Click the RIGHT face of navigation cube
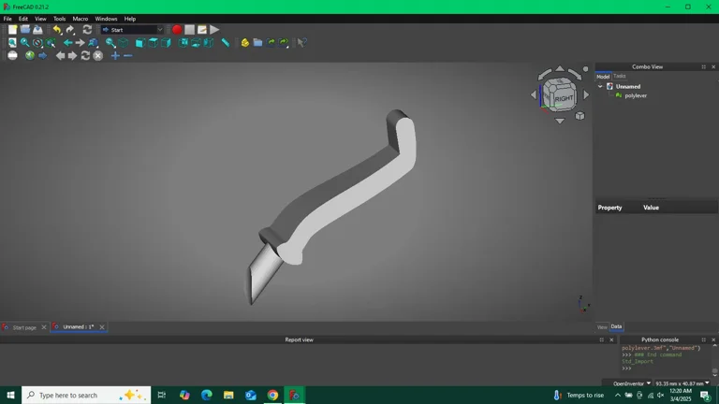The image size is (719, 404). (564, 97)
